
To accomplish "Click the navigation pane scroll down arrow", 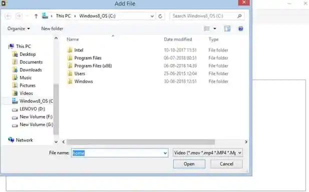I will tap(56, 141).
